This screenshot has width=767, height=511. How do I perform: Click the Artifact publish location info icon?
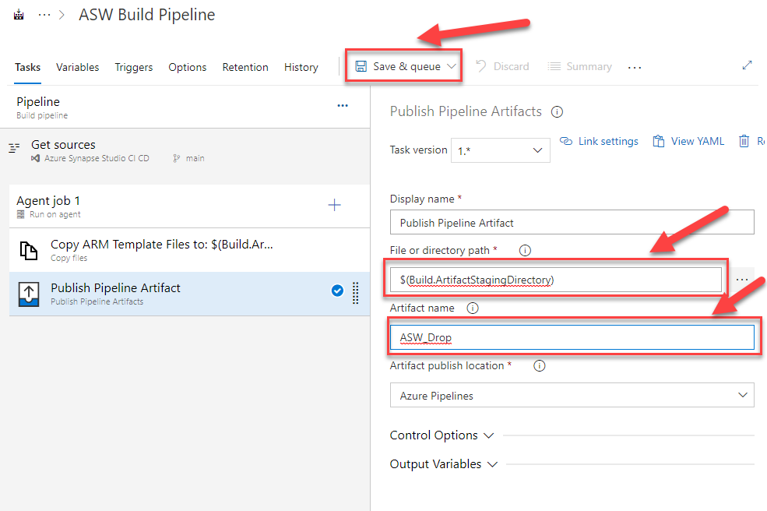(539, 365)
